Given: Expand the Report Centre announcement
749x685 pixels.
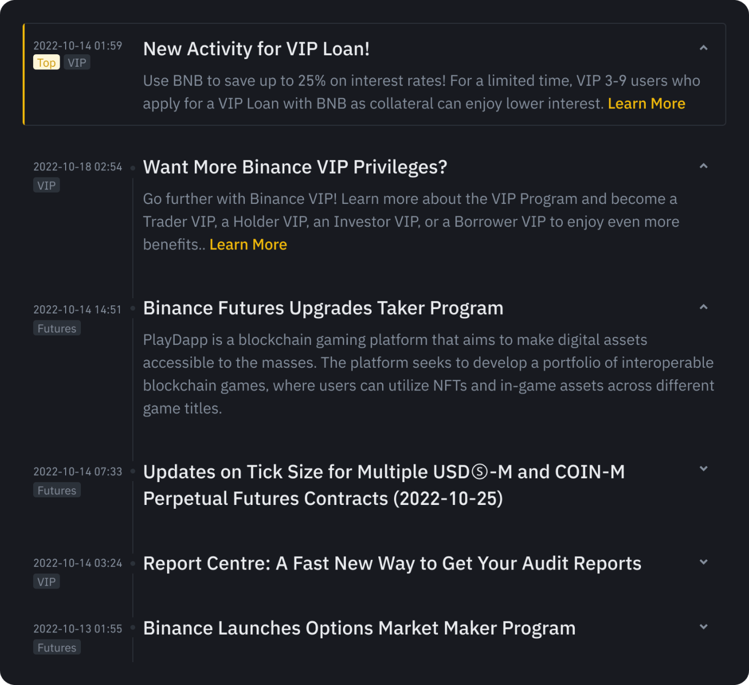Looking at the screenshot, I should [x=704, y=562].
